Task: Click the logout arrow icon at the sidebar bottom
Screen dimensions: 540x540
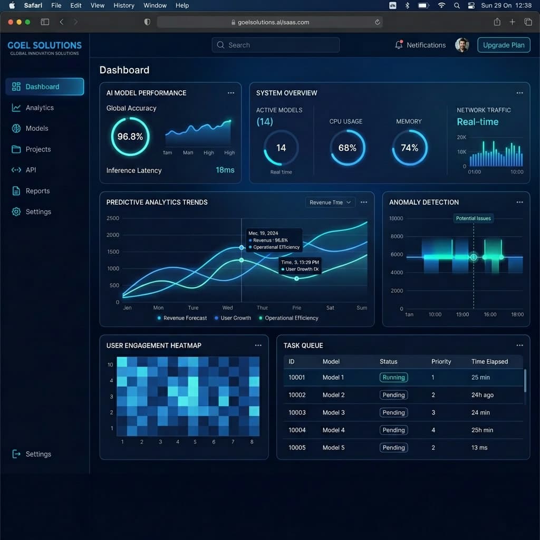Action: tap(16, 454)
